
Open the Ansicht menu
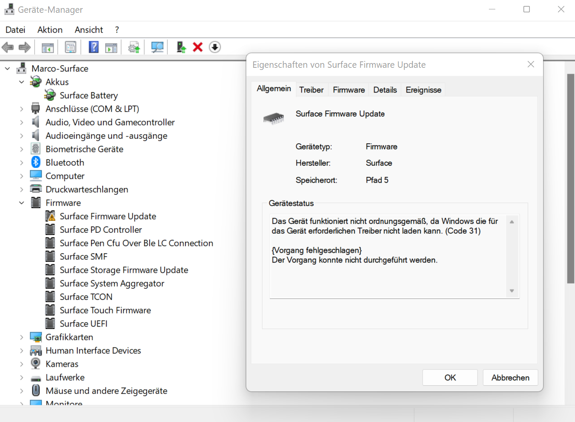[89, 30]
